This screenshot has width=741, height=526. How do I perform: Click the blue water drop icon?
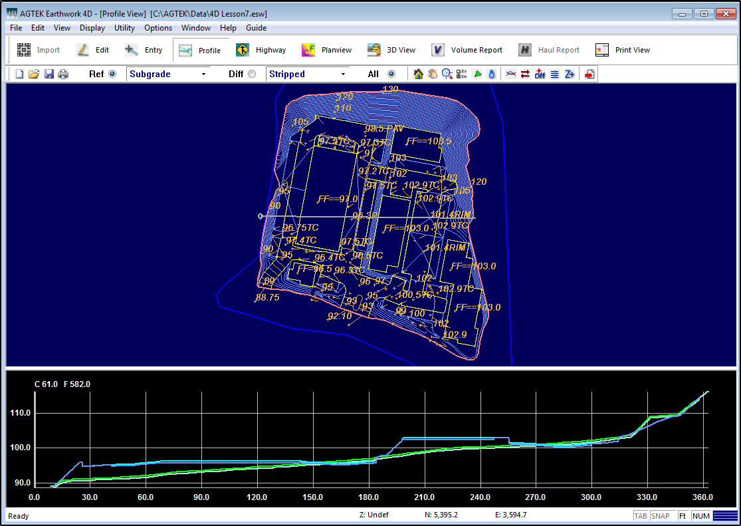[x=492, y=74]
